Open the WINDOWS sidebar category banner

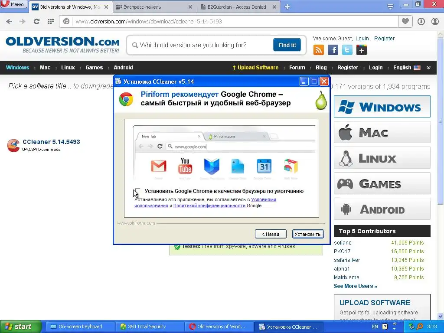point(382,107)
